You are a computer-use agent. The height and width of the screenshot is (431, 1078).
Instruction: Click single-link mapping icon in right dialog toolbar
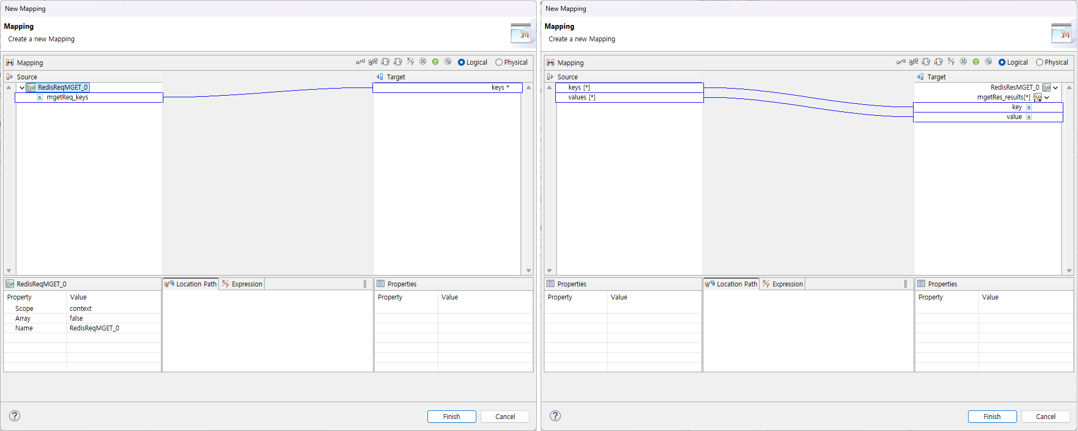[x=901, y=62]
